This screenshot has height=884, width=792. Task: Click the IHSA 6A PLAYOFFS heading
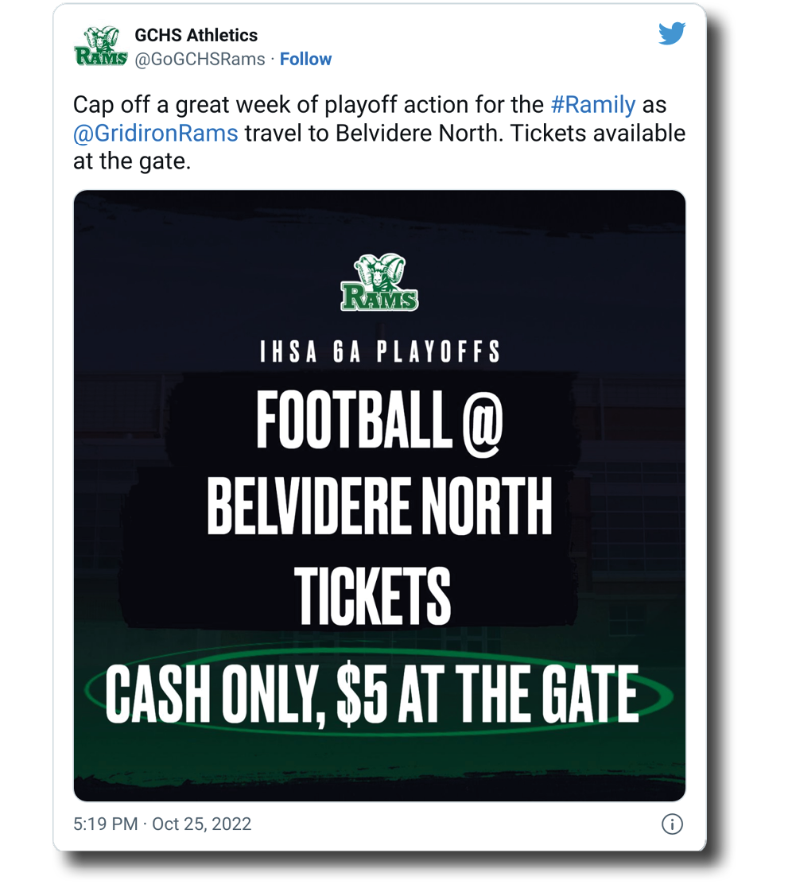[x=379, y=351]
